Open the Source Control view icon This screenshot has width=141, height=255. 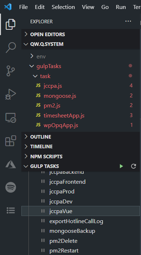click(11, 71)
